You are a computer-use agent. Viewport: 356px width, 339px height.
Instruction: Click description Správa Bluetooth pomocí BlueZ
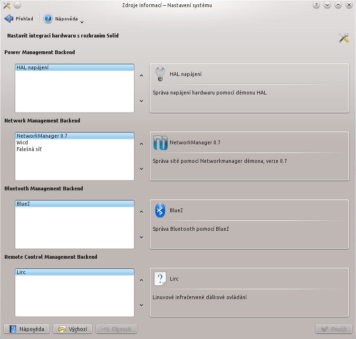[x=191, y=229]
